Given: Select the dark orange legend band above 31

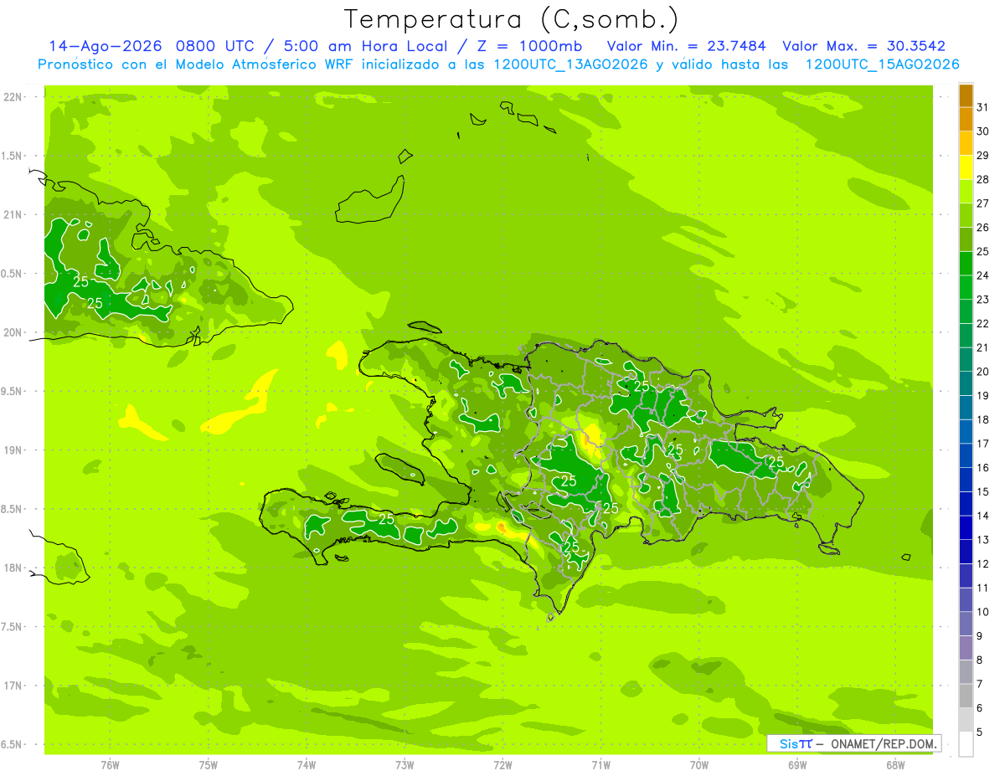Looking at the screenshot, I should click(x=966, y=96).
